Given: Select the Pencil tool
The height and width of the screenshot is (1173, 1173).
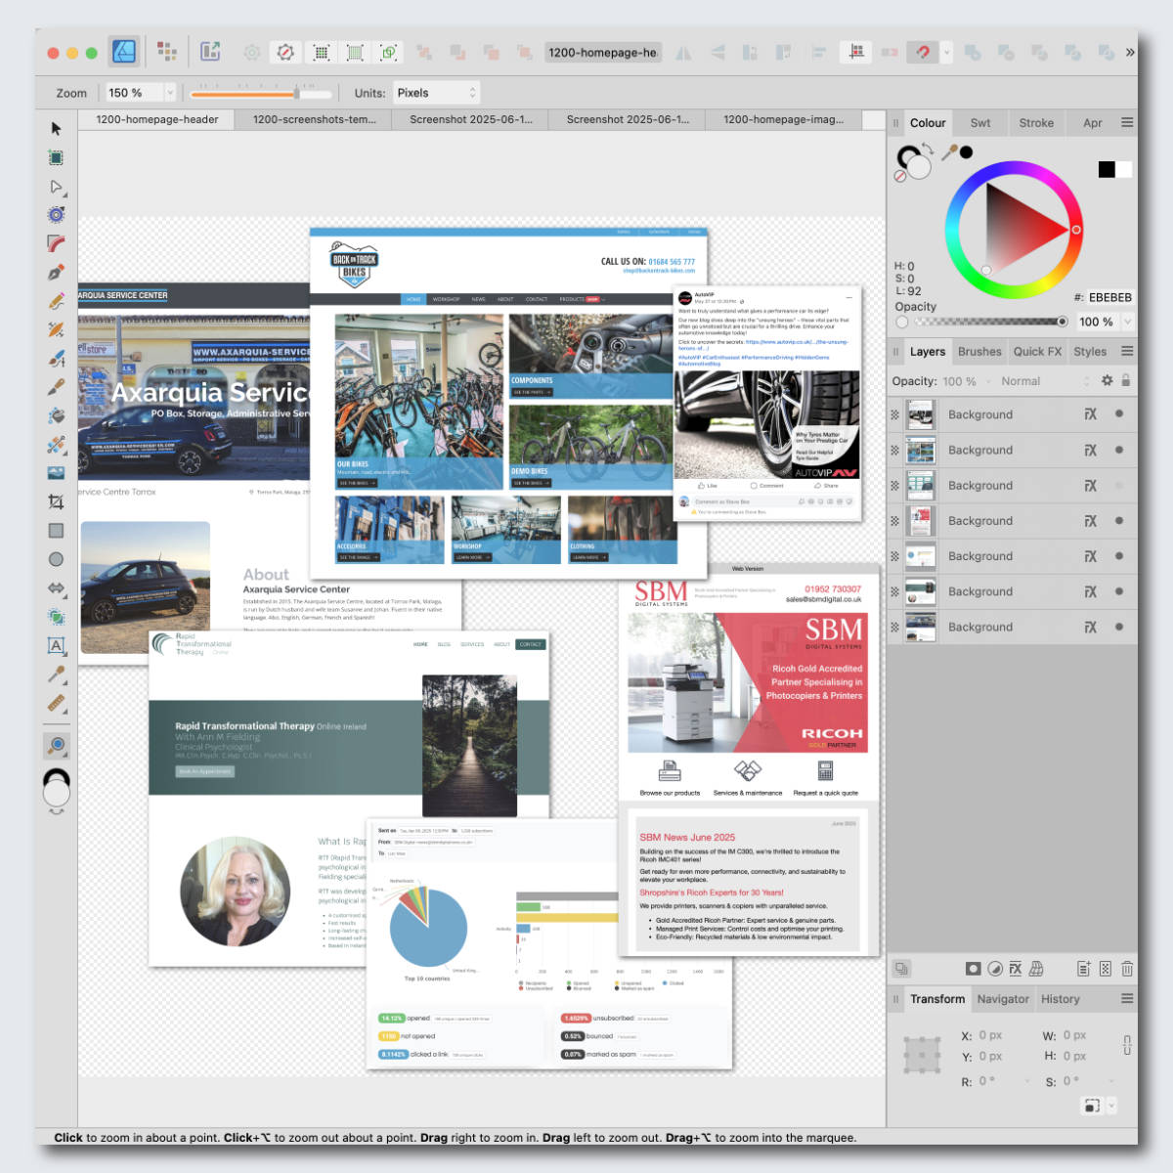Looking at the screenshot, I should point(56,301).
